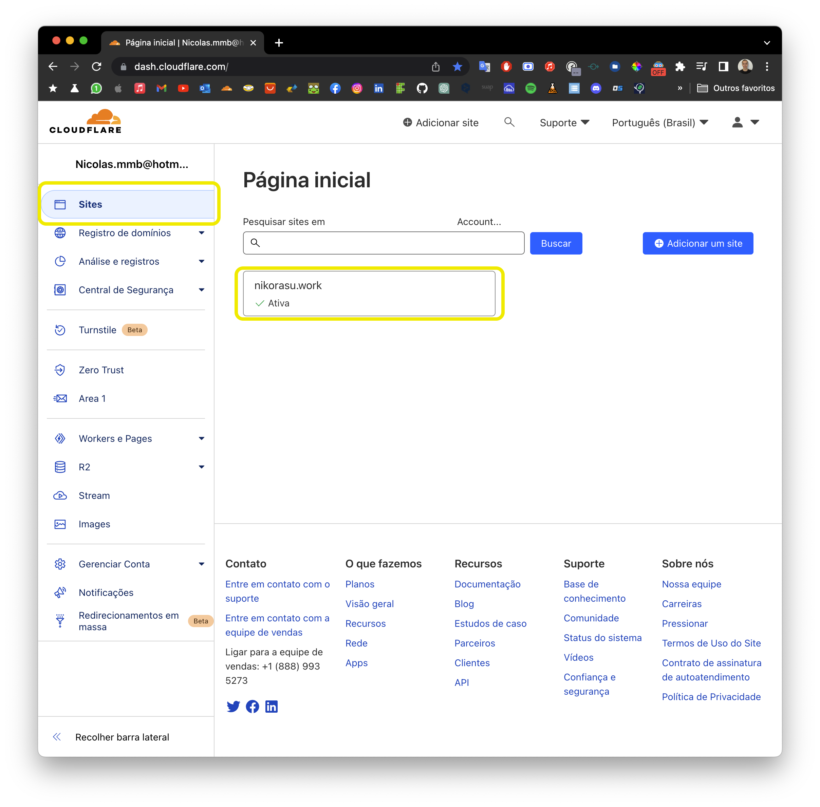Click the blue bookmark star in address bar
The width and height of the screenshot is (820, 807).
(x=457, y=67)
